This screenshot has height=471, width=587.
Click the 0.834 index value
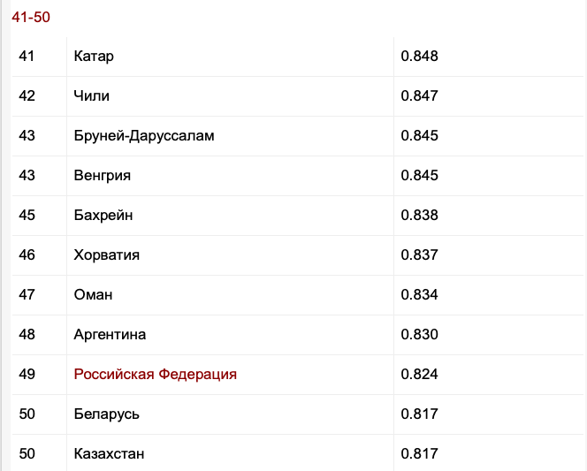(420, 295)
